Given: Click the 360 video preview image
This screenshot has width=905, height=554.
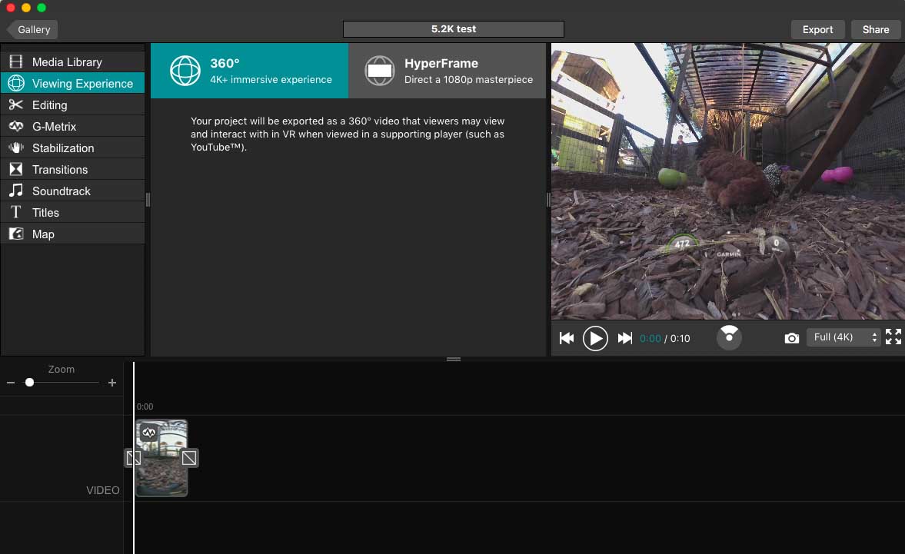Looking at the screenshot, I should click(x=728, y=181).
